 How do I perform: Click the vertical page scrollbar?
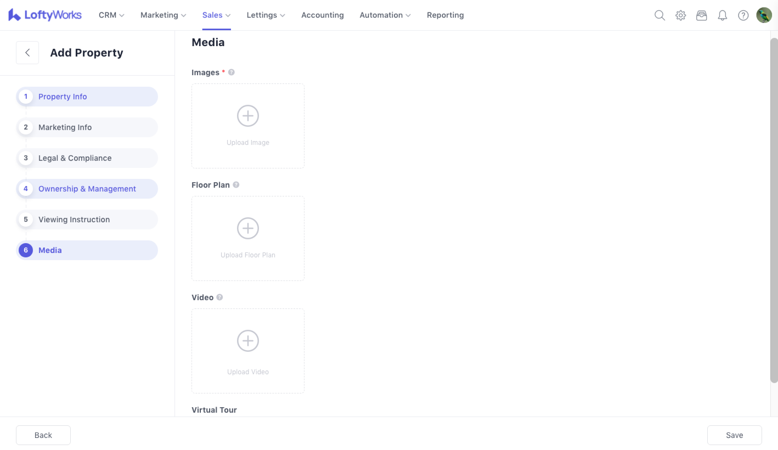point(774,210)
